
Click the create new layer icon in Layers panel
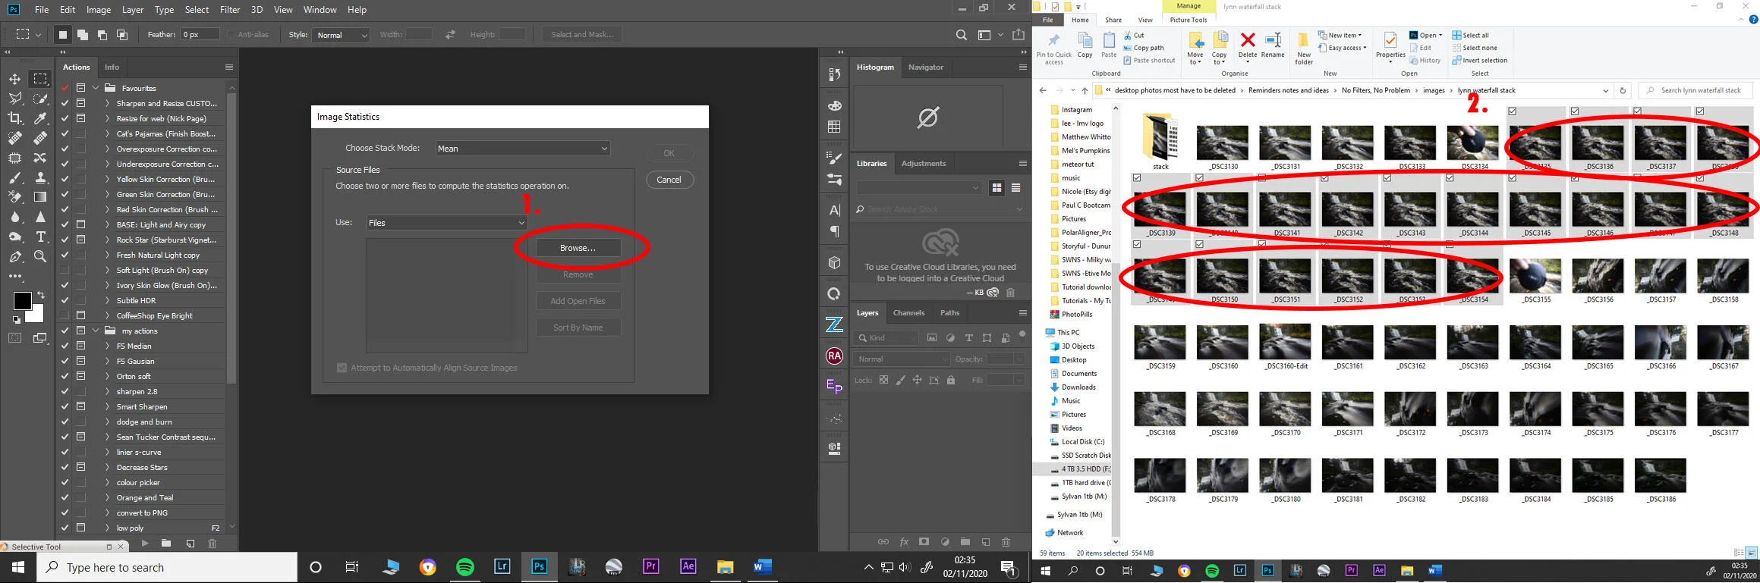(985, 542)
